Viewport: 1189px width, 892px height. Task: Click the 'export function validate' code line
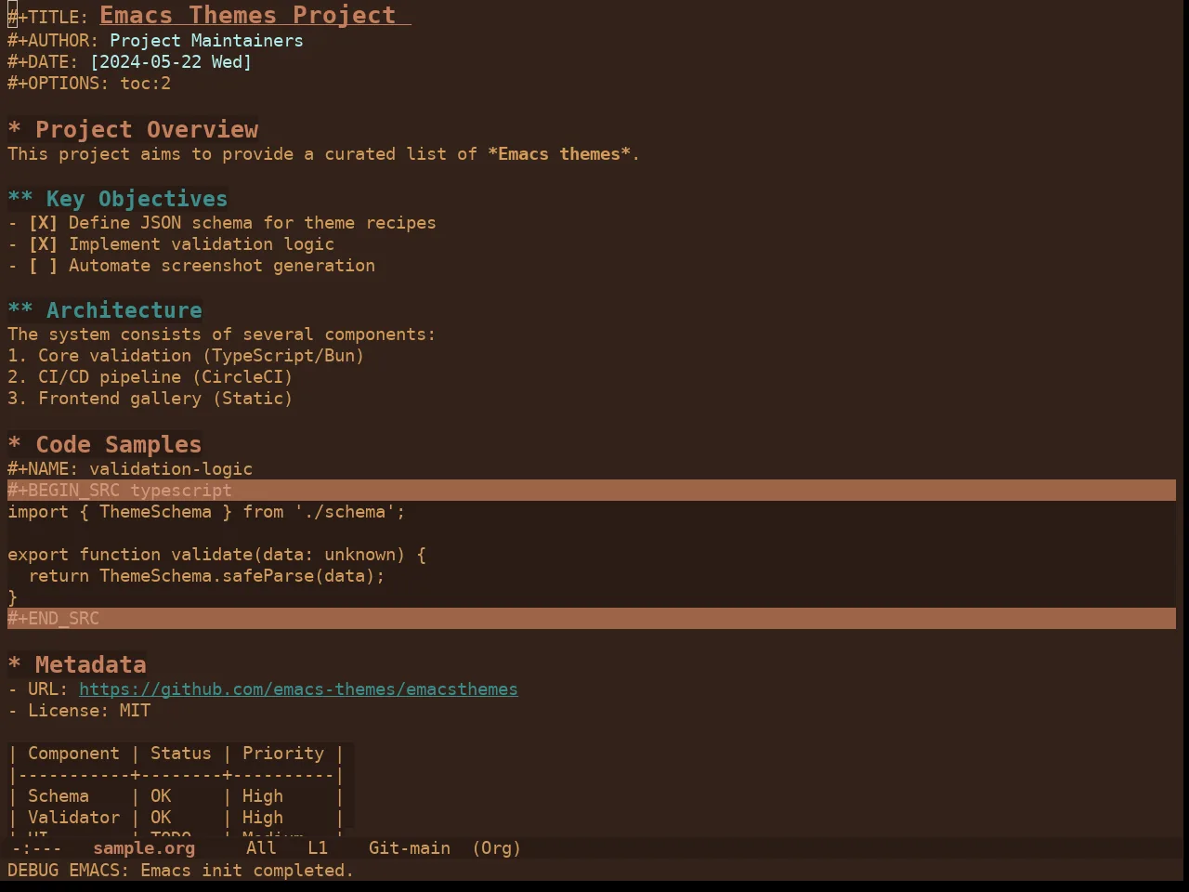tap(216, 555)
